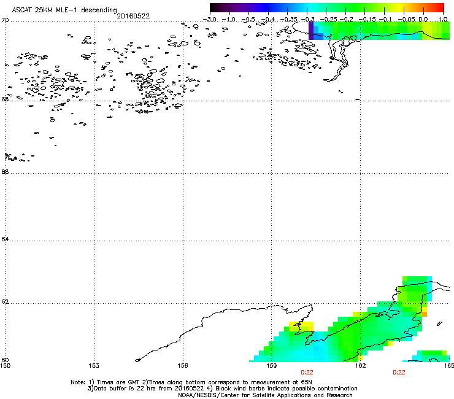Click the latitude label 64
The width and height of the screenshot is (454, 399).
pyautogui.click(x=5, y=239)
